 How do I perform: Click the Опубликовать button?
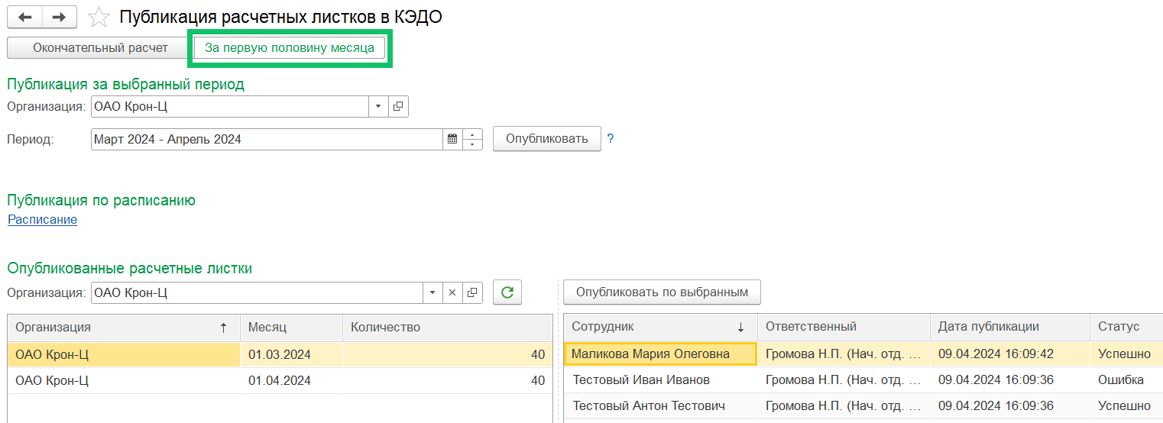[547, 139]
